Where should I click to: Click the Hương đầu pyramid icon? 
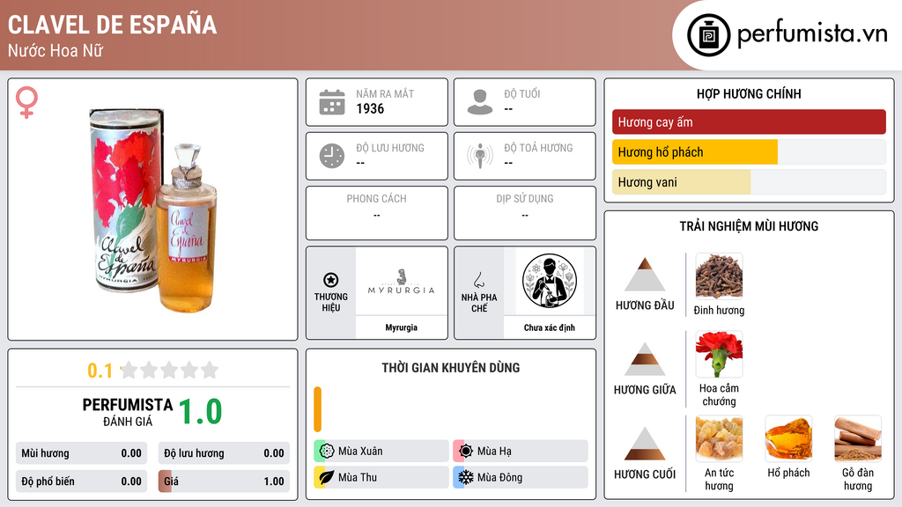point(645,275)
